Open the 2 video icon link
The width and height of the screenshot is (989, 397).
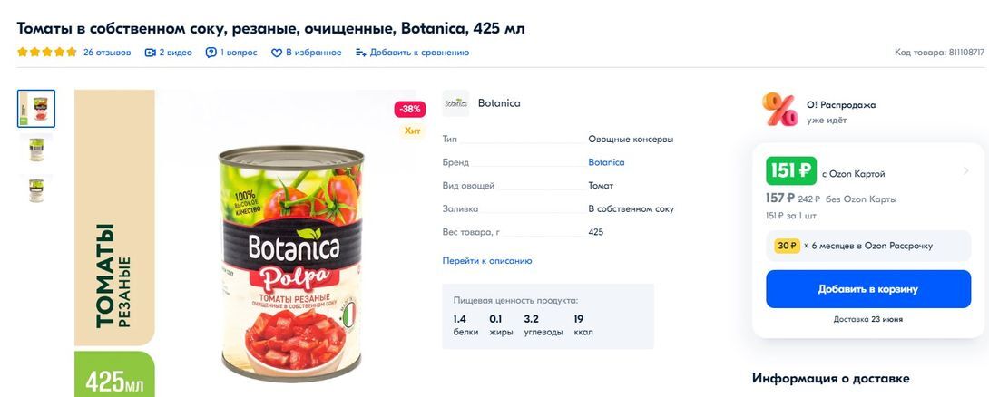click(151, 53)
